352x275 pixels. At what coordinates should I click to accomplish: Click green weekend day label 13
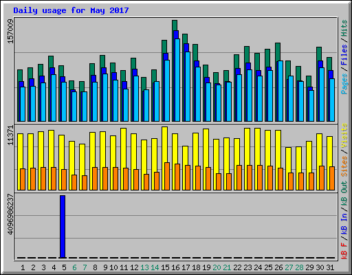point(144,267)
